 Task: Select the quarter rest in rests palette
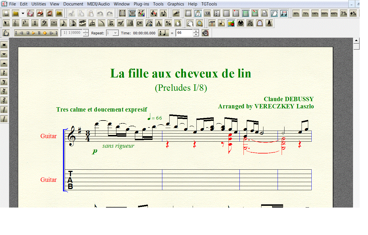coord(4,73)
